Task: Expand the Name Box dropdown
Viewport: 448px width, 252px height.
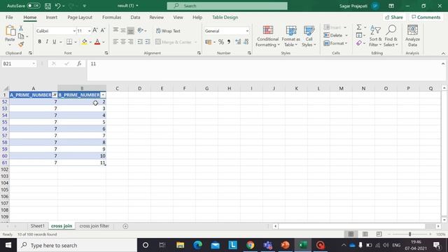Action: (34, 64)
